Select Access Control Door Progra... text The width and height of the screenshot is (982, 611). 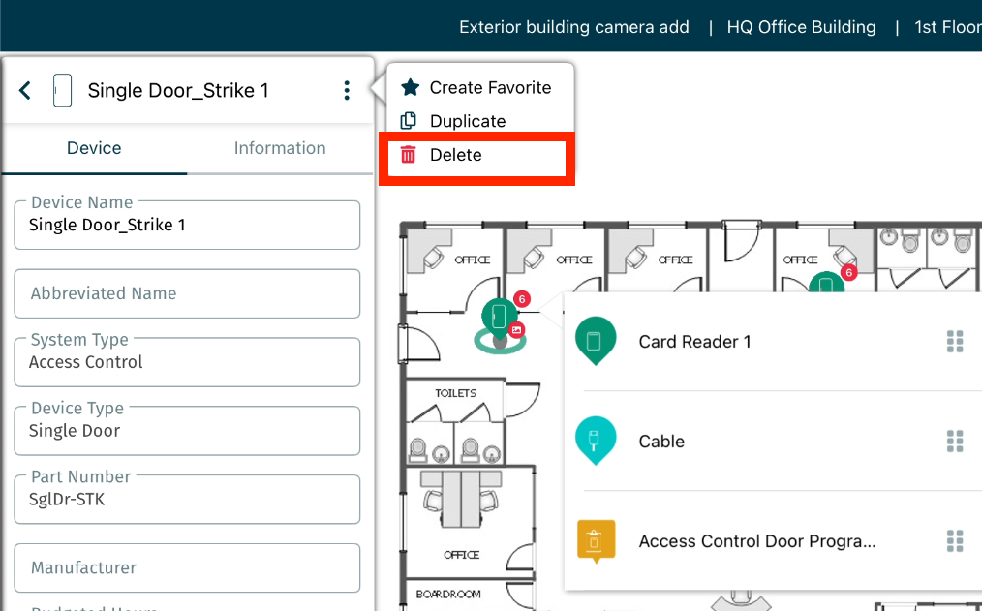point(757,541)
